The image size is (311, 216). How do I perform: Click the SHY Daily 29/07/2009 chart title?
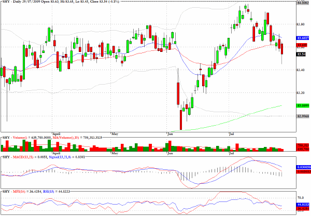61,2
